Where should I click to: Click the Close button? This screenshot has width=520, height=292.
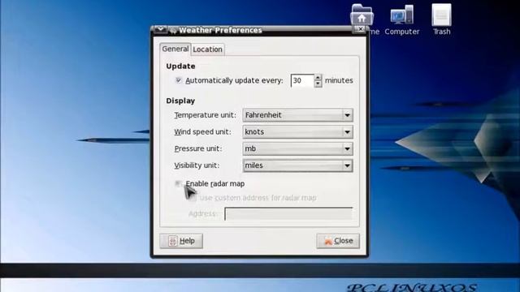(x=338, y=241)
